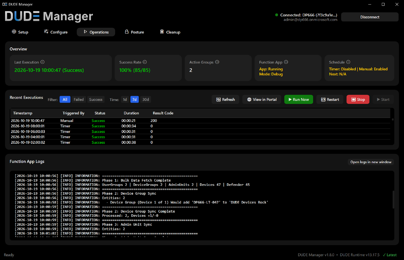Click the Active Groups info icon
This screenshot has height=260, width=404.
click(217, 62)
